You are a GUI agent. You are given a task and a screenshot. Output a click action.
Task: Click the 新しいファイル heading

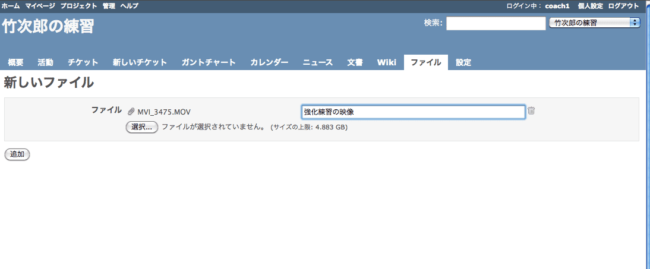pyautogui.click(x=49, y=83)
